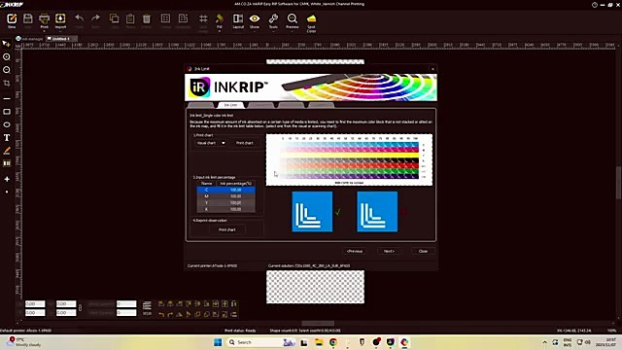The image size is (622, 350).
Task: Click the Previous button in wizard
Action: click(x=354, y=251)
